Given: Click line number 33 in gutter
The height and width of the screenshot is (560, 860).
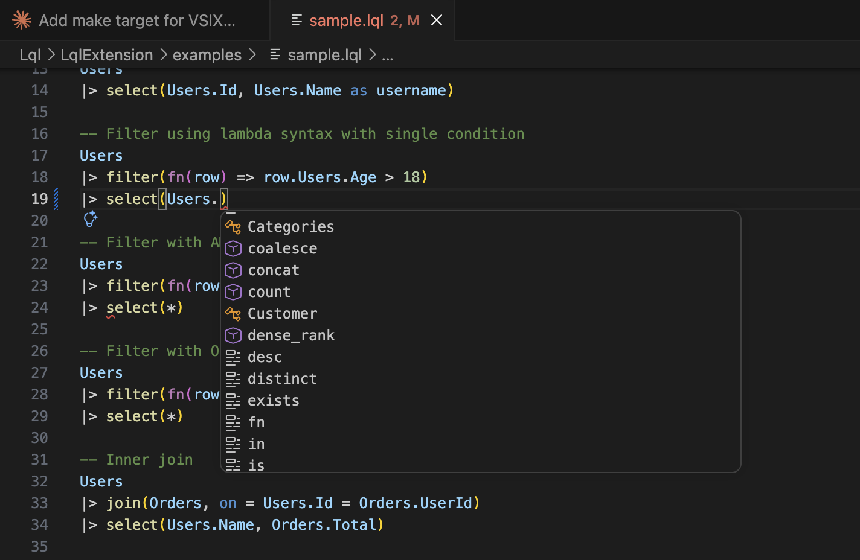Looking at the screenshot, I should [39, 503].
